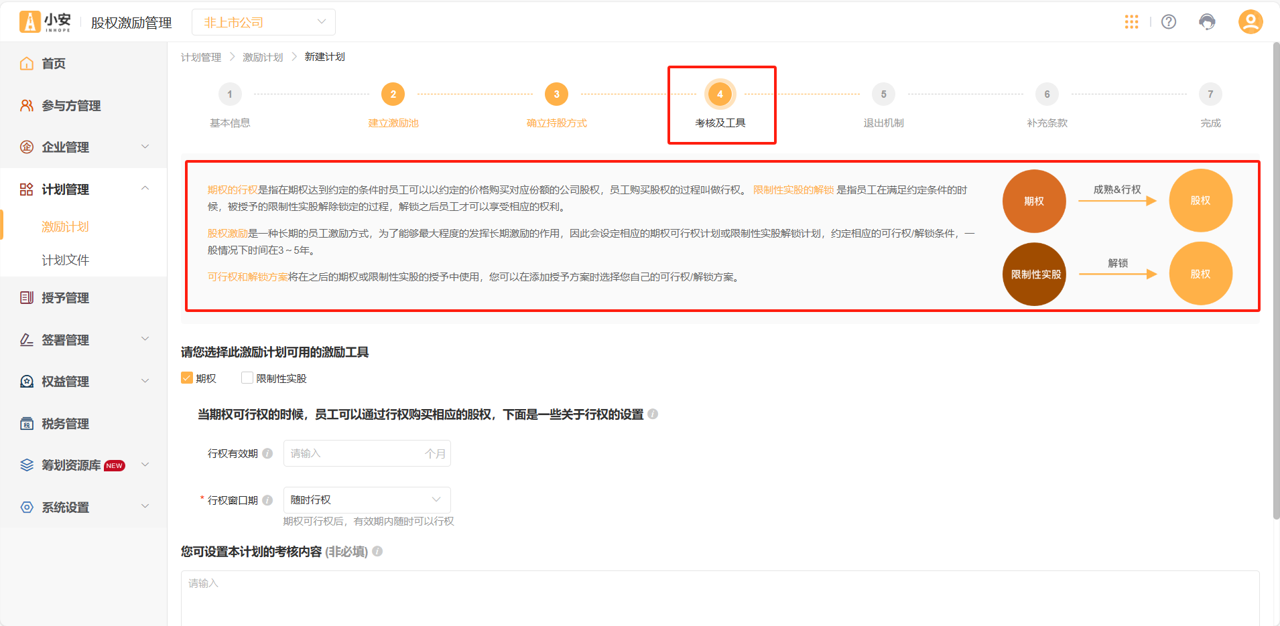Viewport: 1280px width, 626px height.
Task: Click the dark 限制性实股 circle in diagram
Action: click(1035, 274)
